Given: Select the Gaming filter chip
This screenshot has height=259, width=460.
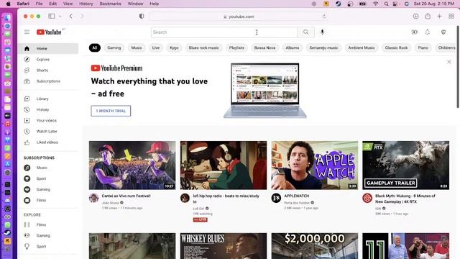Looking at the screenshot, I should 114,47.
